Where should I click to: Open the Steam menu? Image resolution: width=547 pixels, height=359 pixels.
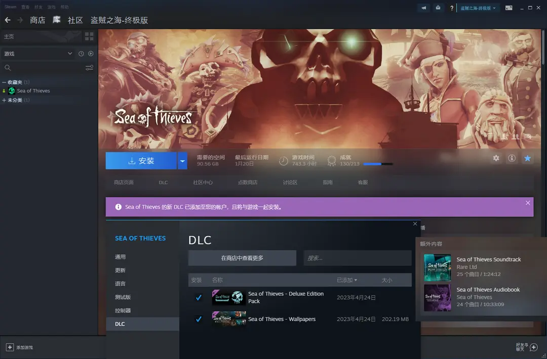11,7
